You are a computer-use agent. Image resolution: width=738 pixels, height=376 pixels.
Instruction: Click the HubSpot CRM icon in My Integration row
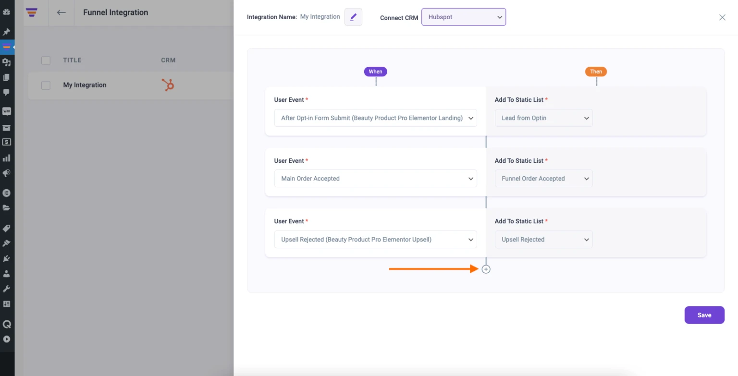tap(168, 85)
